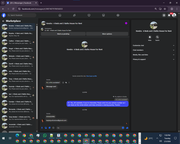This screenshot has height=144, width=180.
Task: Choose a GIF from the composer
Action: pos(53,128)
